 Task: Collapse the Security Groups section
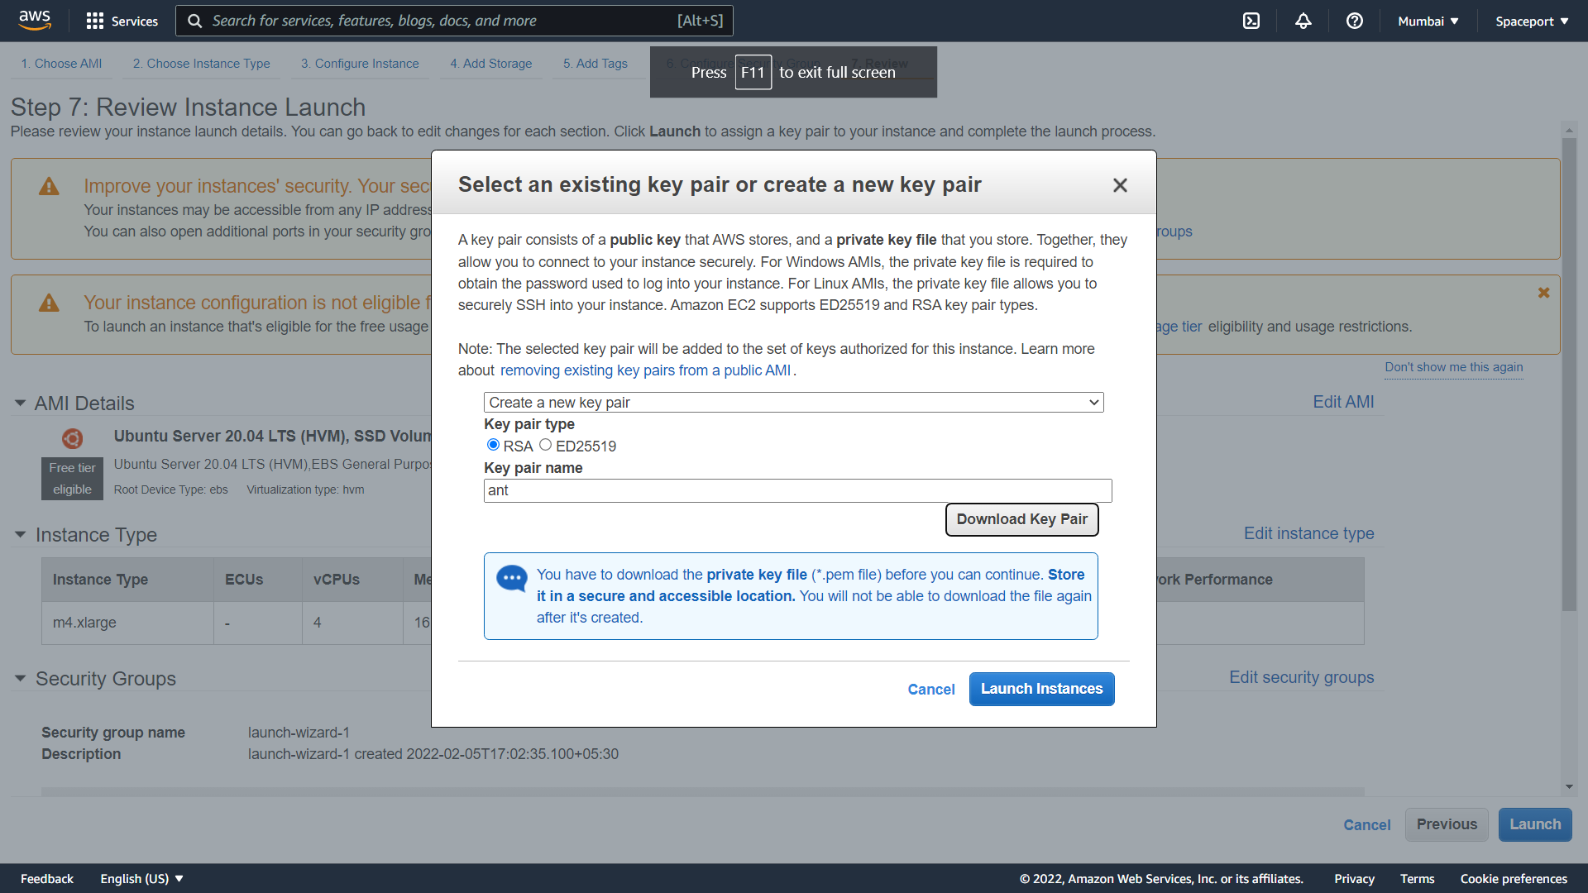pyautogui.click(x=20, y=679)
